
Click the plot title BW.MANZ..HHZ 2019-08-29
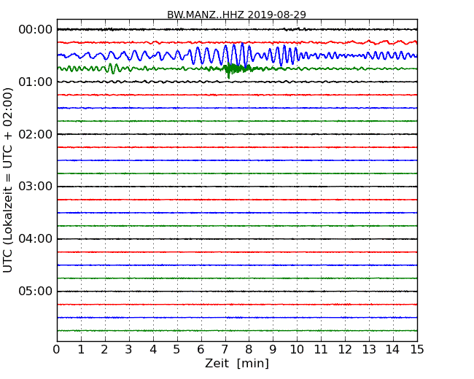tap(236, 15)
